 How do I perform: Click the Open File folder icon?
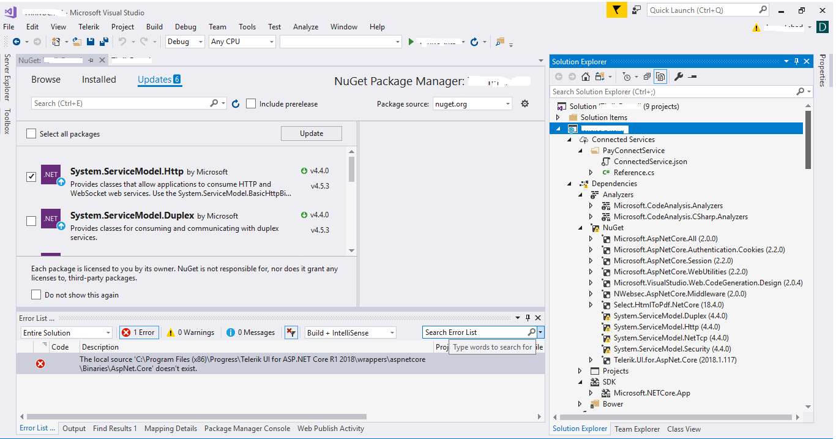tap(77, 42)
